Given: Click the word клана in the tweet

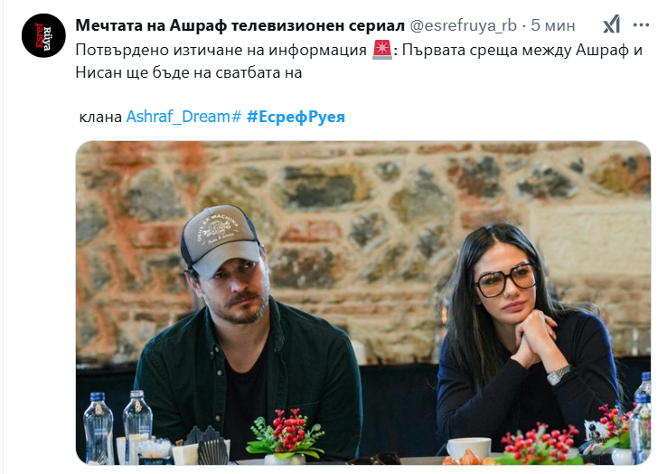Looking at the screenshot, I should [100, 117].
